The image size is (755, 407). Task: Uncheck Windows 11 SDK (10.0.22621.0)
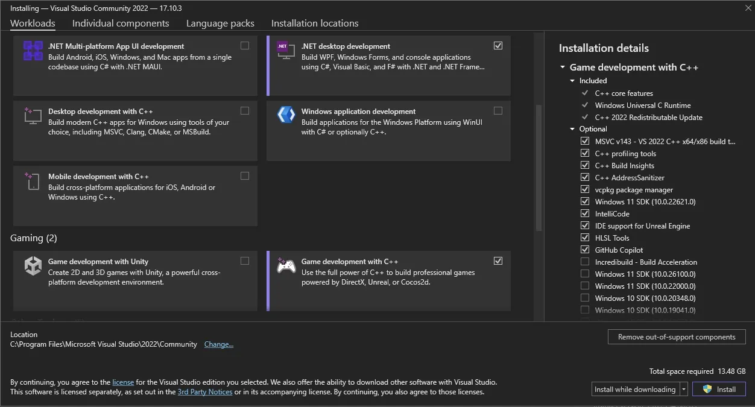point(584,201)
